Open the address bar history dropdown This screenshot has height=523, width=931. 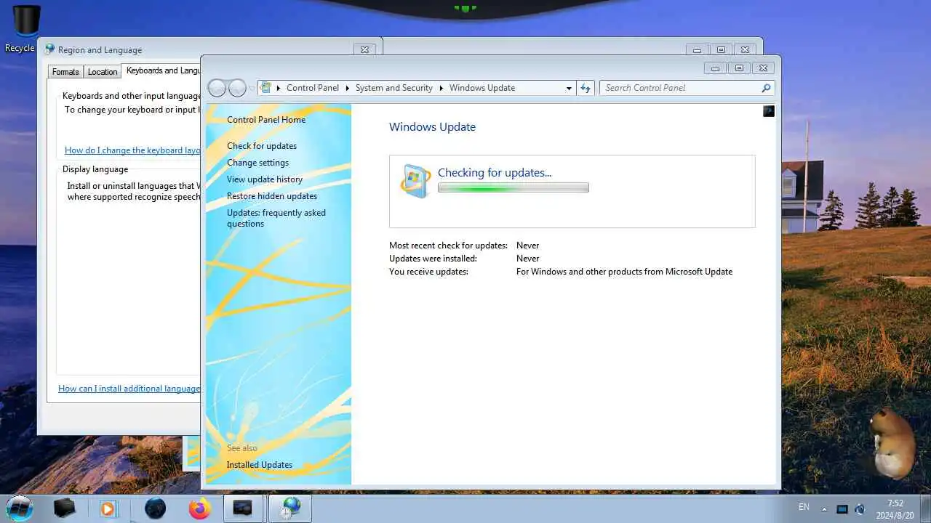point(569,88)
